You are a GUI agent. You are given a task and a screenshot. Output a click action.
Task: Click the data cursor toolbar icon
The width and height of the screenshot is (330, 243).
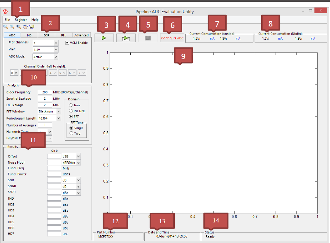pyautogui.click(x=31, y=26)
